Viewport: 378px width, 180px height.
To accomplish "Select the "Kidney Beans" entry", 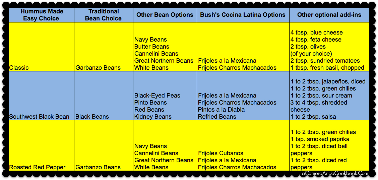I will click(153, 117).
